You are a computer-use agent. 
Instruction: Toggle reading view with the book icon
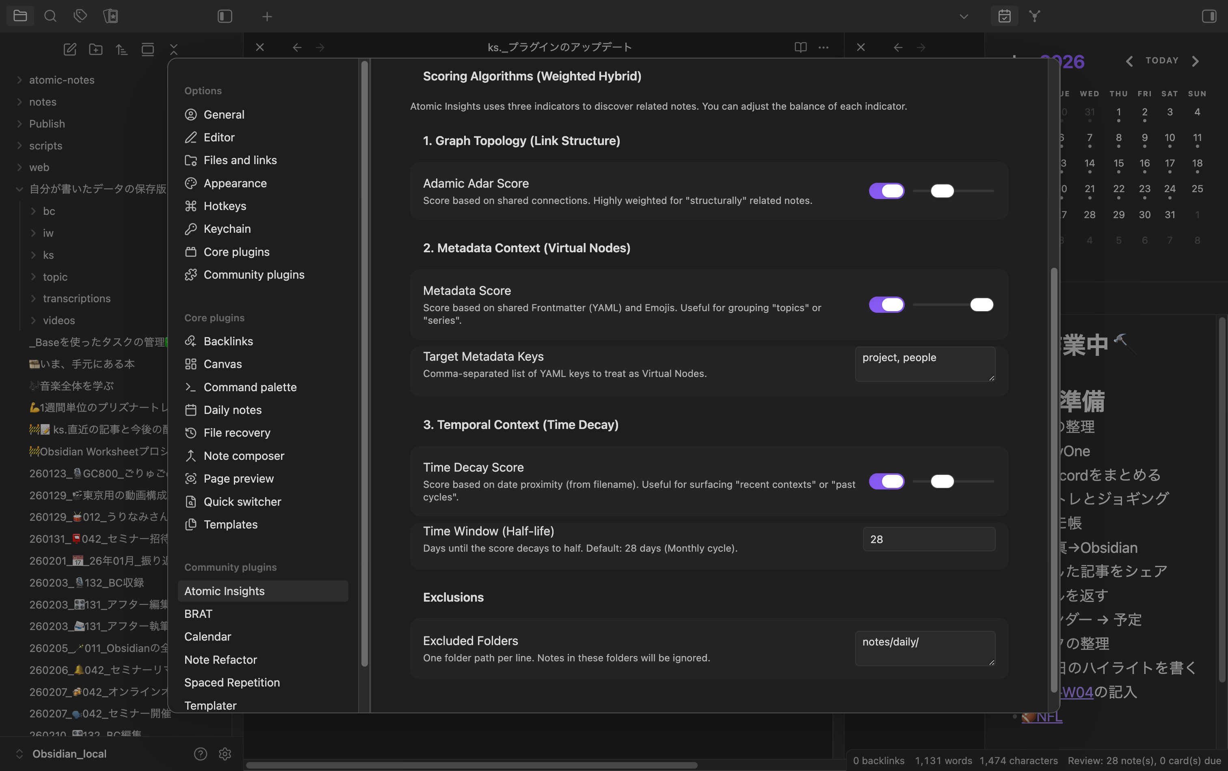tap(800, 48)
